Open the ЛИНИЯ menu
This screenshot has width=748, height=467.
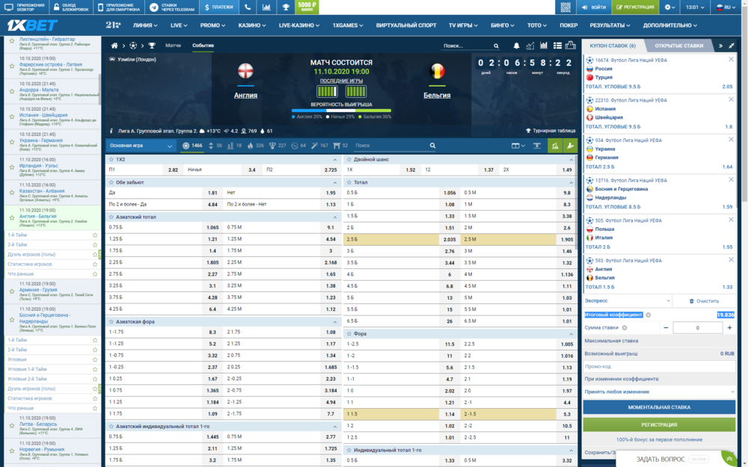tap(146, 25)
